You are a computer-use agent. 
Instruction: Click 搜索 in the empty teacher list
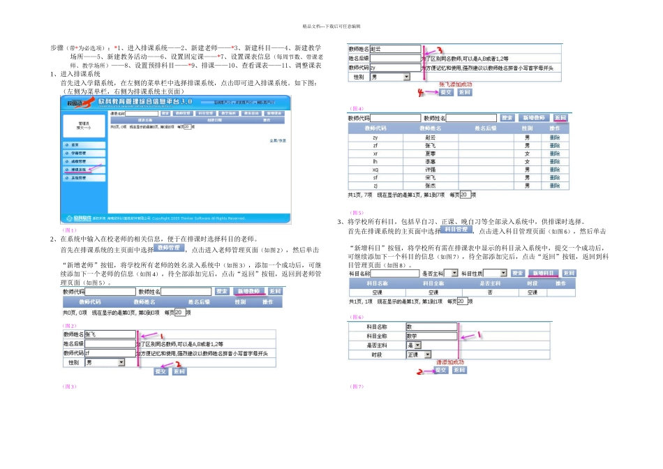click(x=221, y=292)
